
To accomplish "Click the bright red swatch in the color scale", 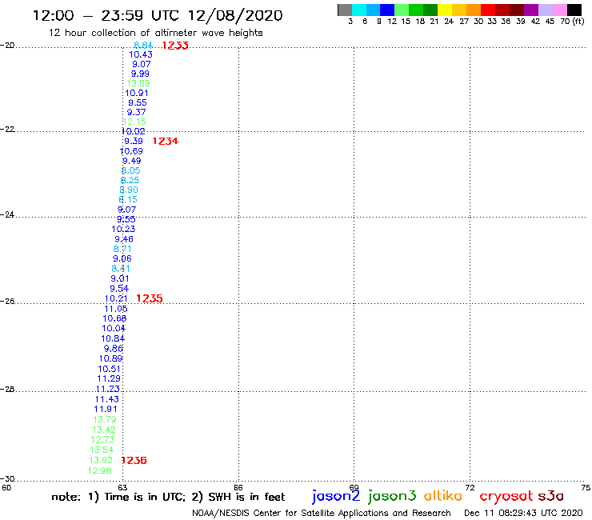I will tap(488, 10).
